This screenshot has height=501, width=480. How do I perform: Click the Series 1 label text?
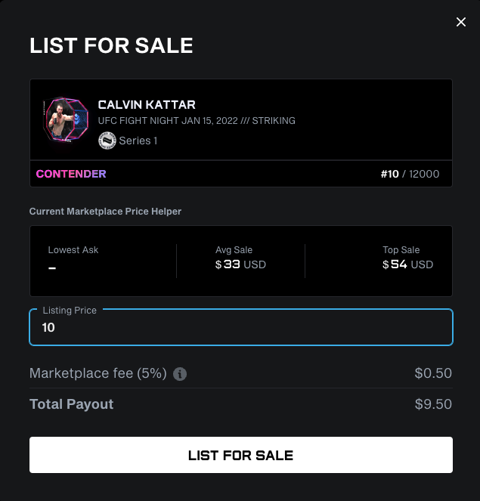click(138, 141)
